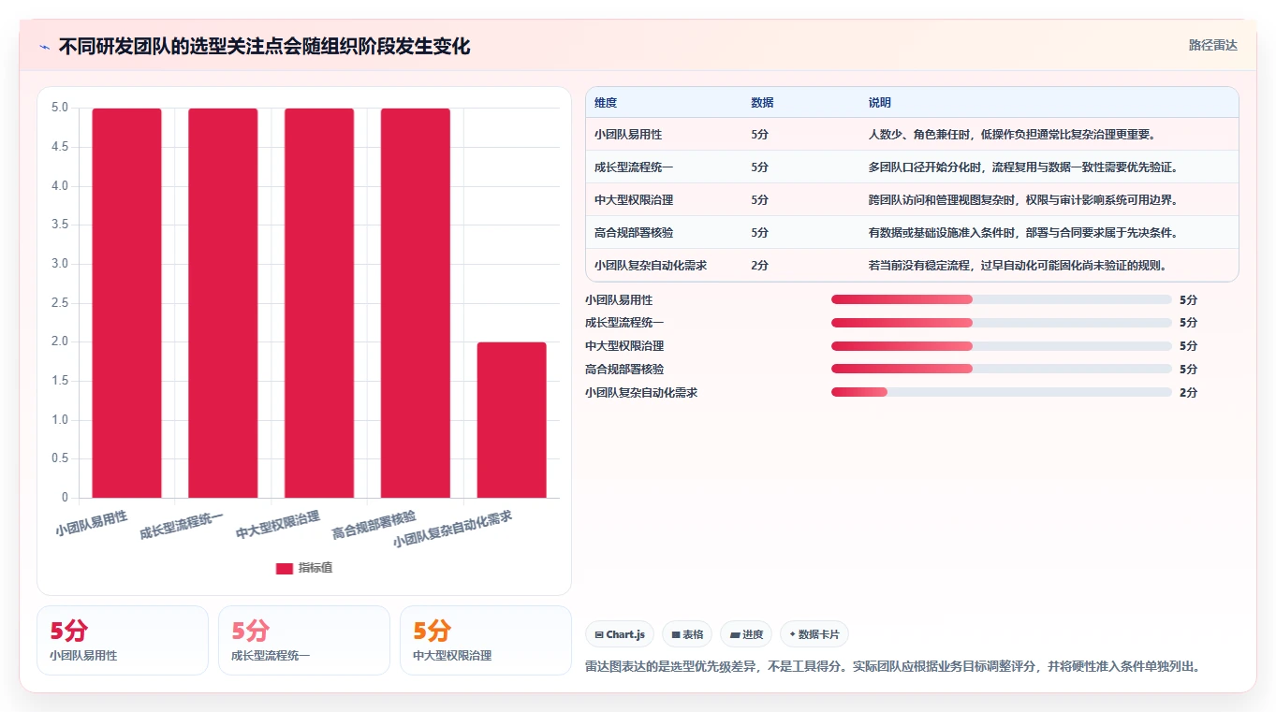The height and width of the screenshot is (712, 1276).
Task: Click the 成长型流程统一 progress bar
Action: pos(1002,323)
